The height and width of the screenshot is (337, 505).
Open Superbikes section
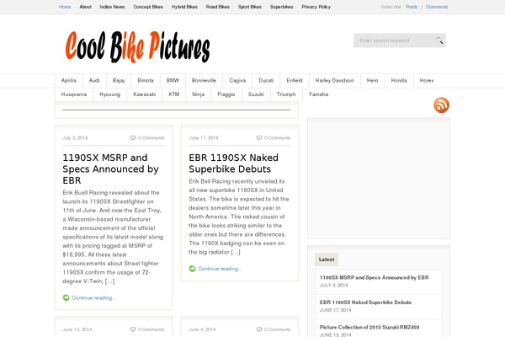tap(281, 7)
